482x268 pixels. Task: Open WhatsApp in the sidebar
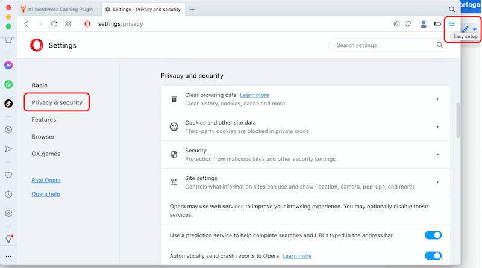(8, 84)
